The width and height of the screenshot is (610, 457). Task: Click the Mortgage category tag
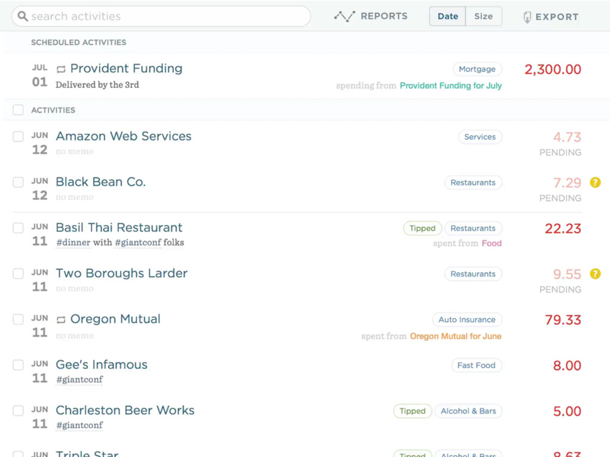tap(477, 69)
